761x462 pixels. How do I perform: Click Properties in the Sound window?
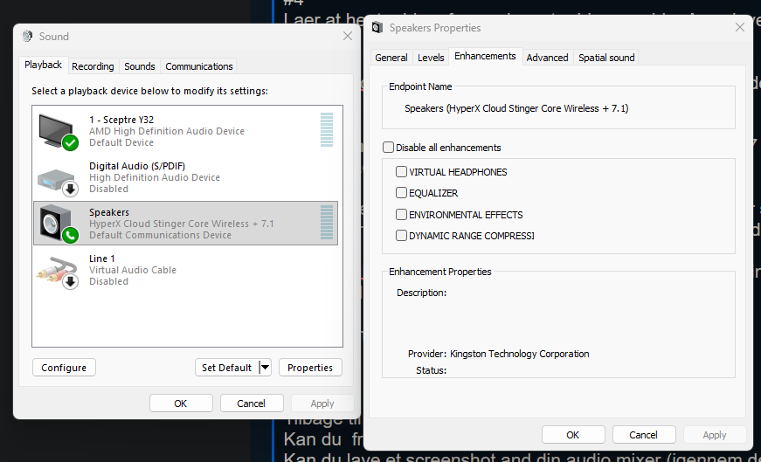click(x=310, y=368)
